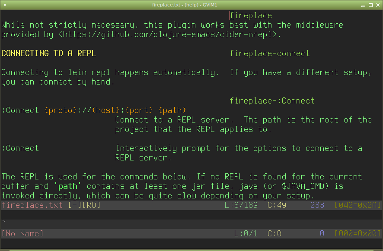Click the CONNECTING TO A REPL heading
Image resolution: width=383 pixels, height=251 pixels.
tap(48, 53)
